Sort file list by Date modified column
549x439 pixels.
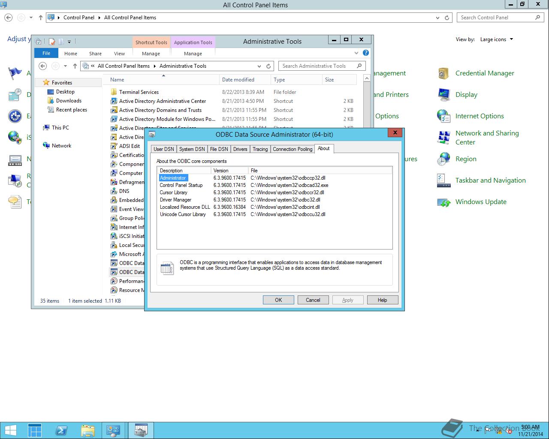click(x=245, y=80)
